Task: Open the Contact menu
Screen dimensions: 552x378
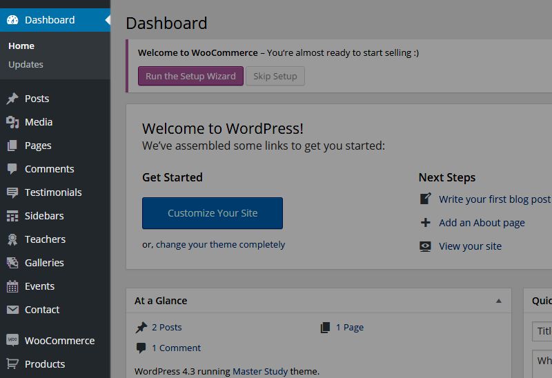Action: coord(55,310)
